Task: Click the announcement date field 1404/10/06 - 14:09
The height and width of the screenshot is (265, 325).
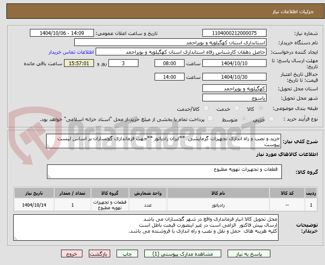Action: (x=62, y=33)
